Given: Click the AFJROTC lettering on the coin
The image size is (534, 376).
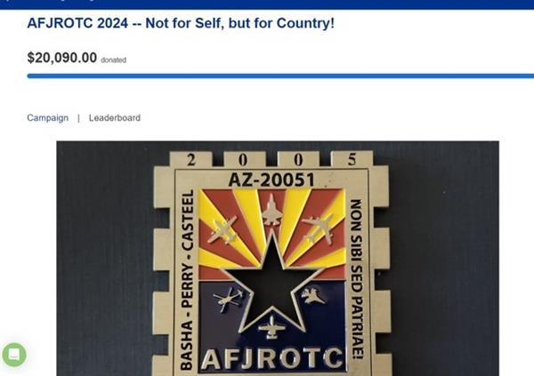Looking at the screenshot, I should pos(271,358).
